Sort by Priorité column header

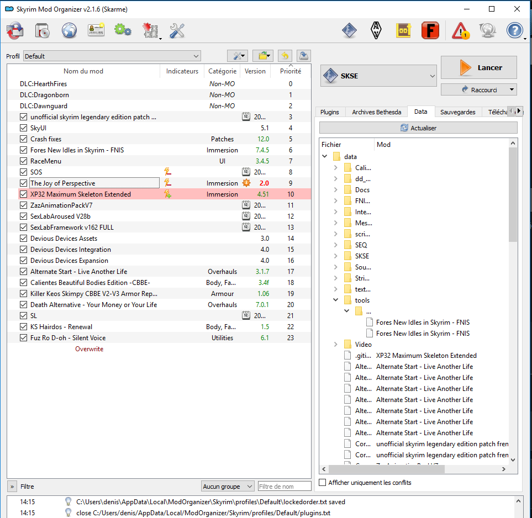(291, 71)
